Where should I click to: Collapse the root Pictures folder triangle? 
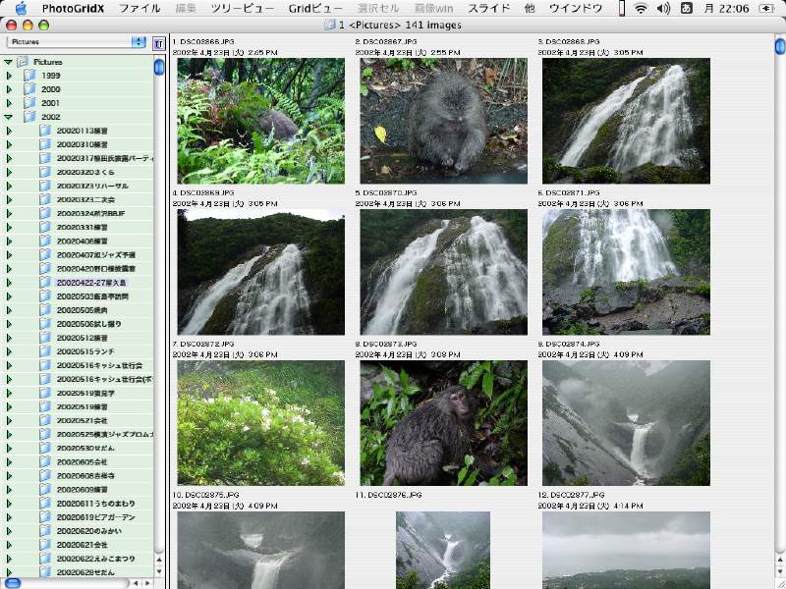tap(8, 62)
